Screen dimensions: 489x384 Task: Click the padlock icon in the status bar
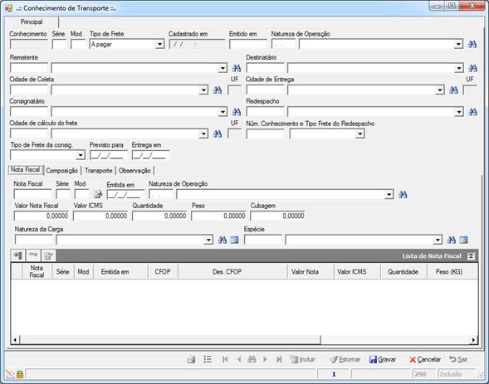[20, 374]
